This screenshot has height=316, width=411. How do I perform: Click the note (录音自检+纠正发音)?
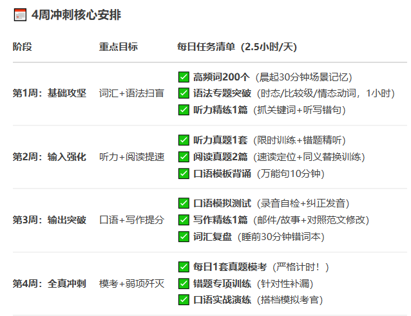pyautogui.click(x=303, y=203)
